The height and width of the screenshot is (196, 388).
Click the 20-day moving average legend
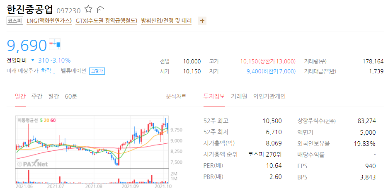coord(46,121)
